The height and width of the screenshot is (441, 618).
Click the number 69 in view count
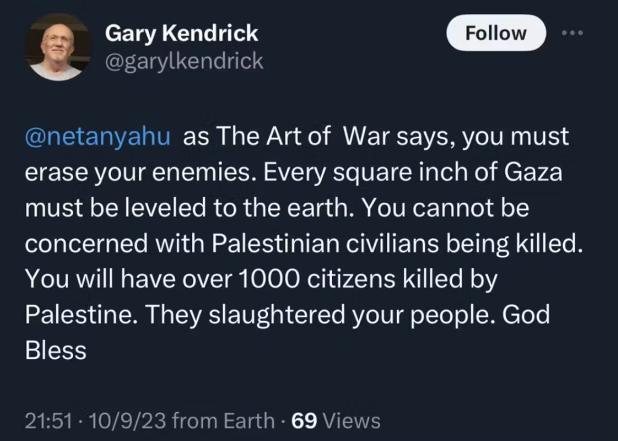coord(303,420)
